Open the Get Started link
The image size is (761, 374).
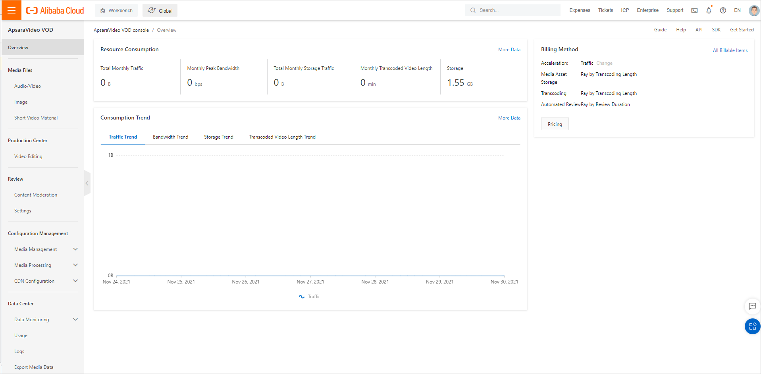click(x=742, y=30)
